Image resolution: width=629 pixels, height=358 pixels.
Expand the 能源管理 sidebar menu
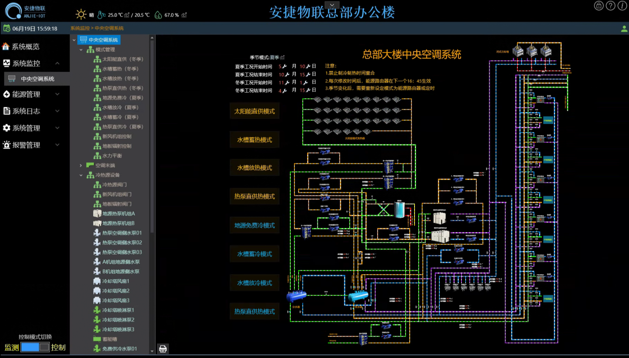31,95
